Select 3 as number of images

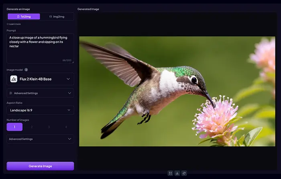pyautogui.click(x=49, y=127)
